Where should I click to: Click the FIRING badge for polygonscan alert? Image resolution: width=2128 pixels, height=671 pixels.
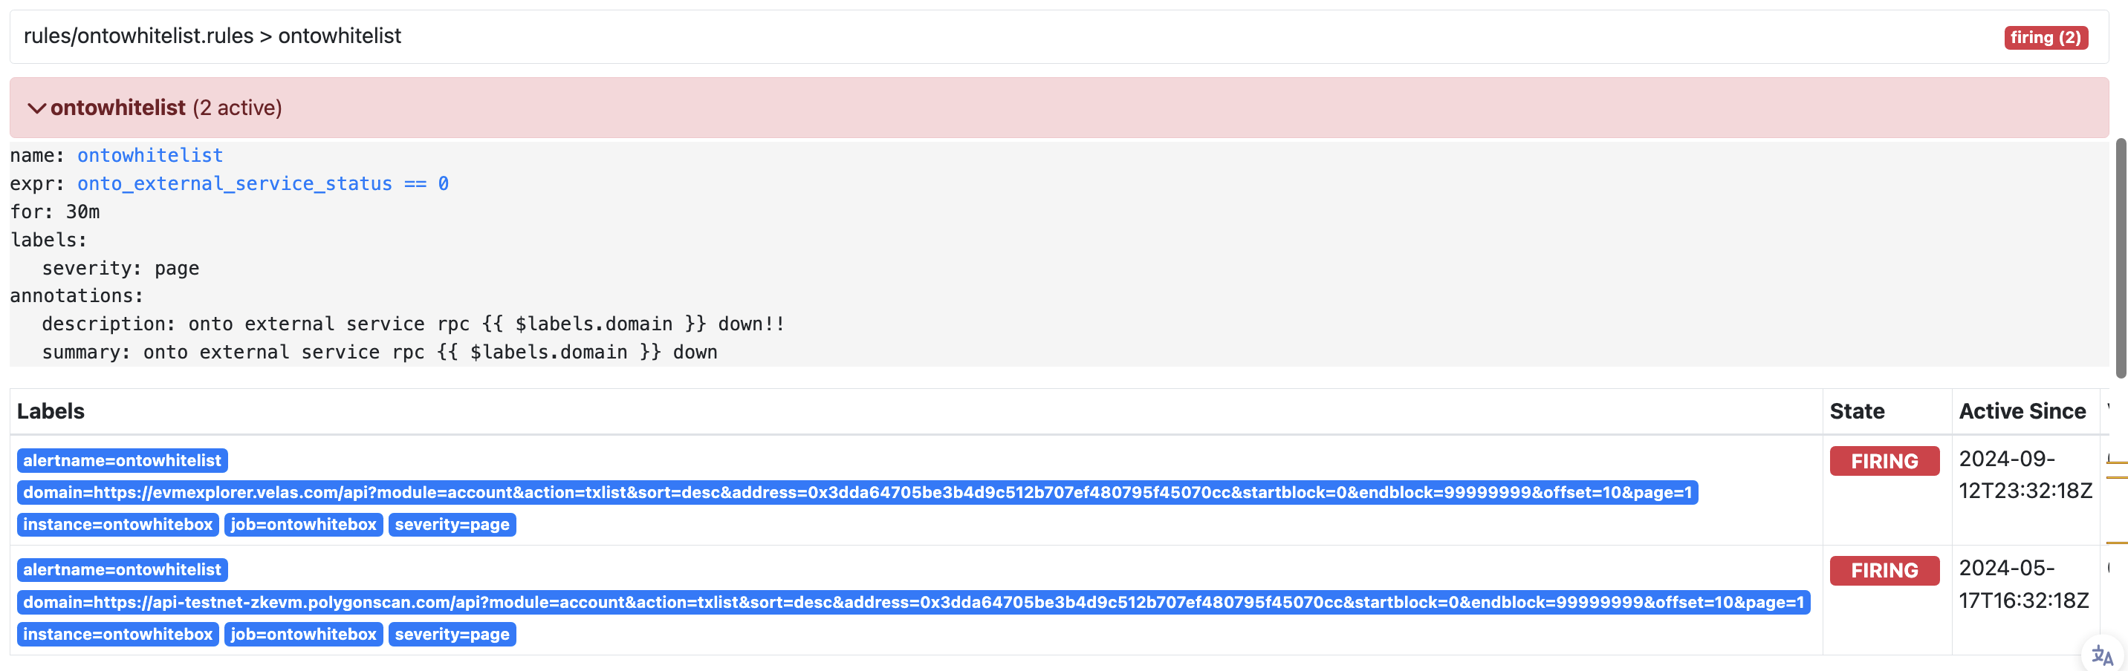click(1884, 571)
